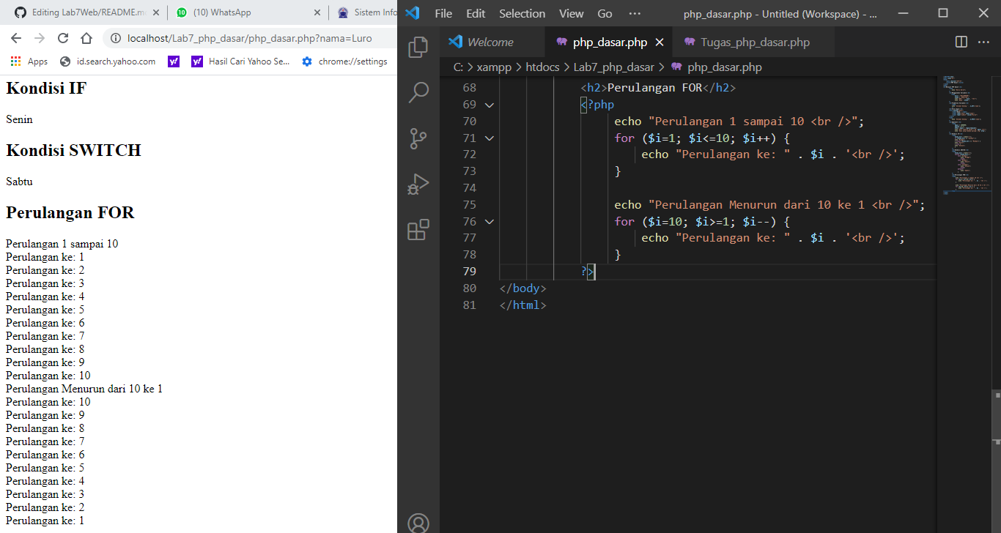The height and width of the screenshot is (533, 1001).
Task: Open the Extensions view
Action: point(418,229)
